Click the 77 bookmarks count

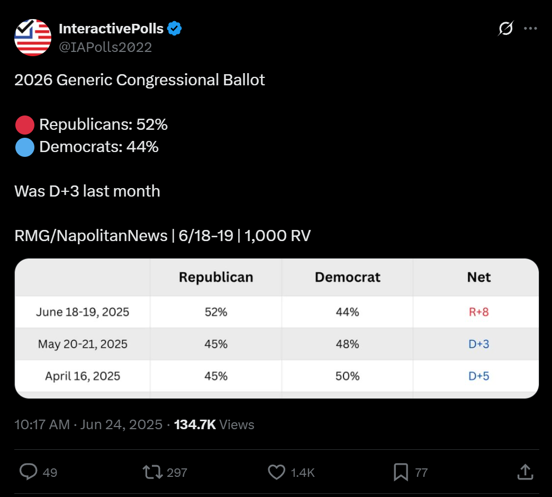point(421,473)
